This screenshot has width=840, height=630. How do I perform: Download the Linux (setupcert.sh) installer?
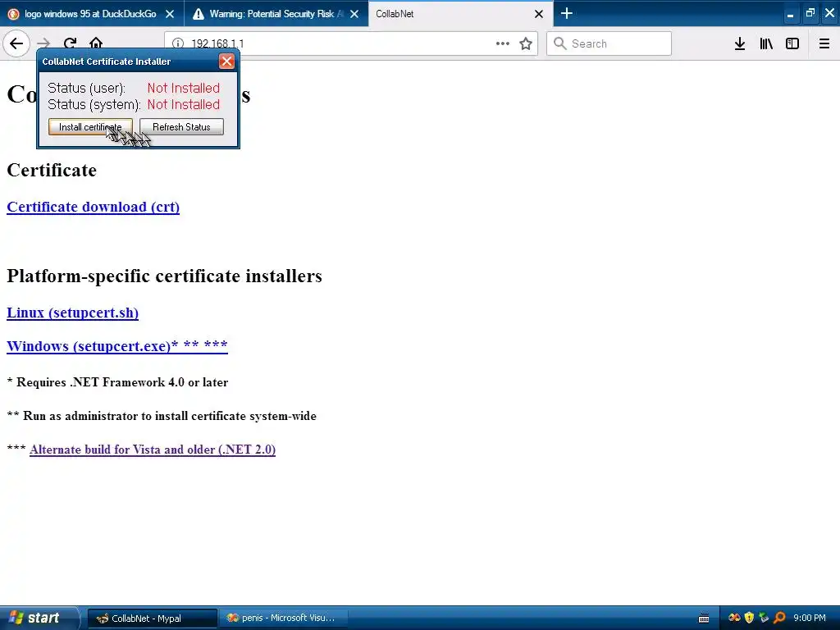click(x=72, y=313)
